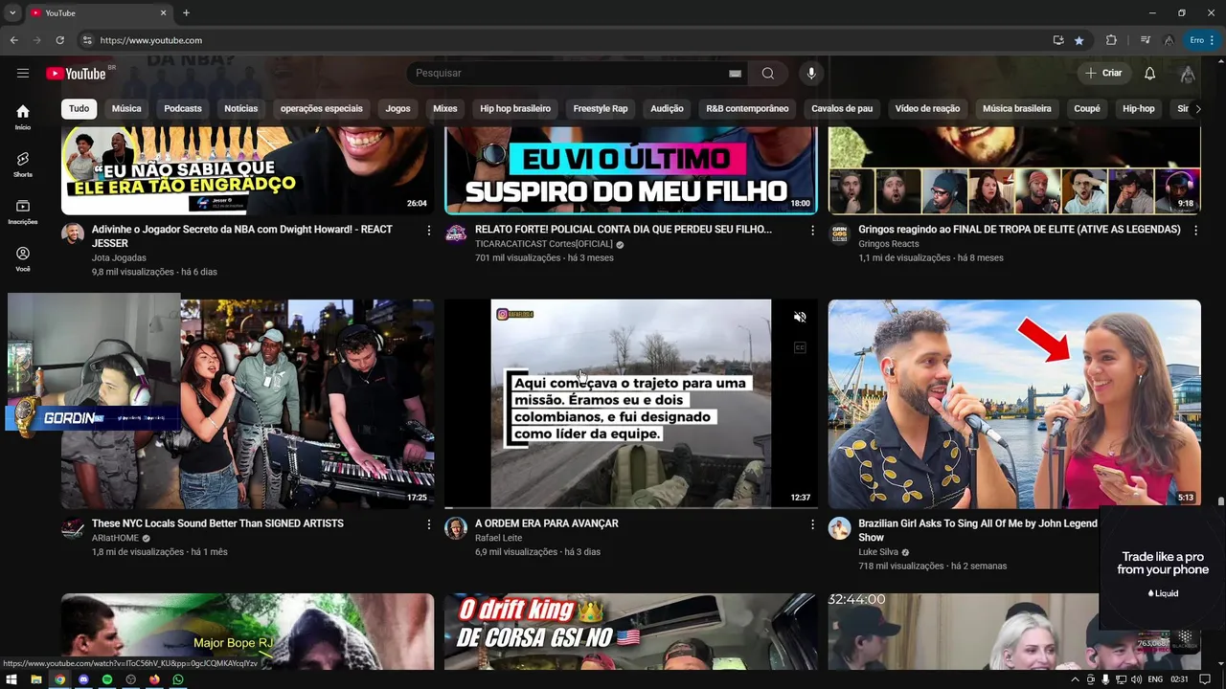
Task: Select the Música filter chip
Action: pos(126,109)
